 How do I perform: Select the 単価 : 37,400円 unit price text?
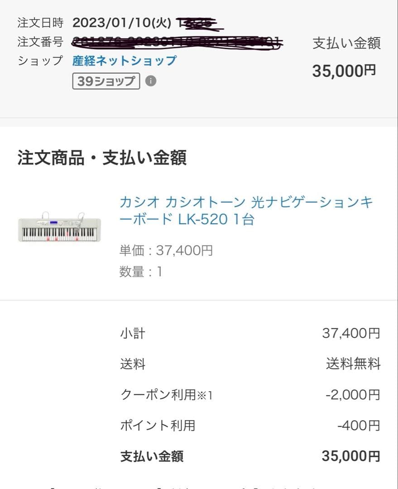click(166, 250)
